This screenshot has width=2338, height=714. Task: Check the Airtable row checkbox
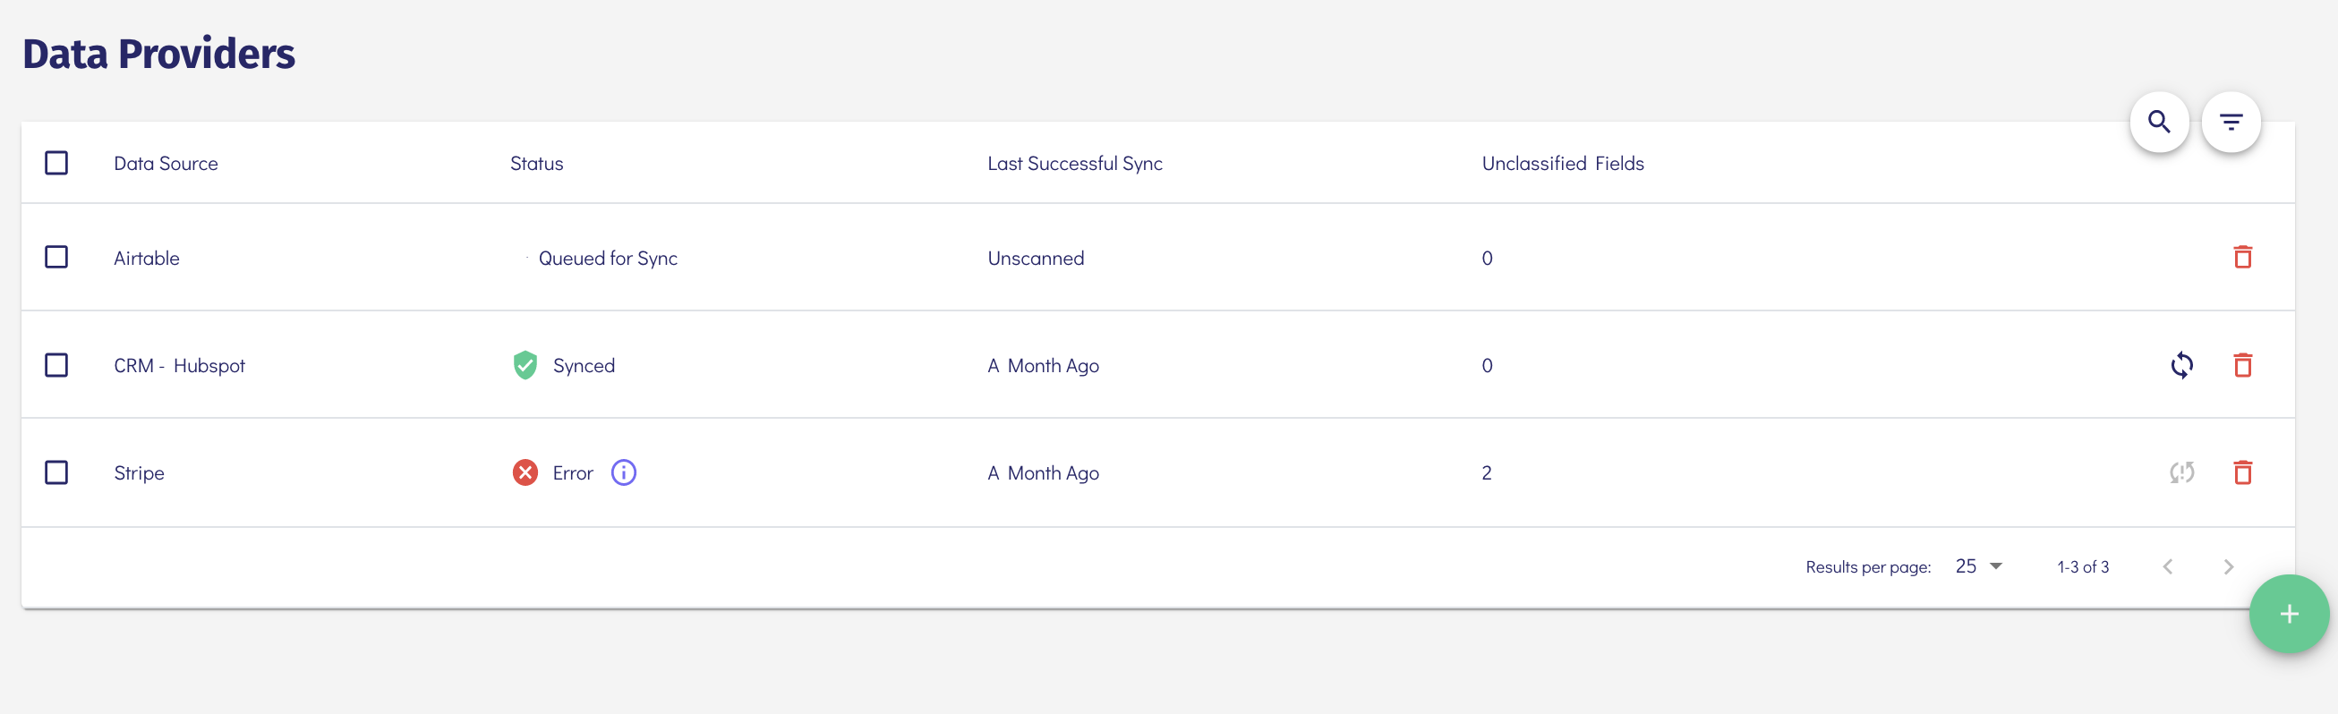point(56,258)
